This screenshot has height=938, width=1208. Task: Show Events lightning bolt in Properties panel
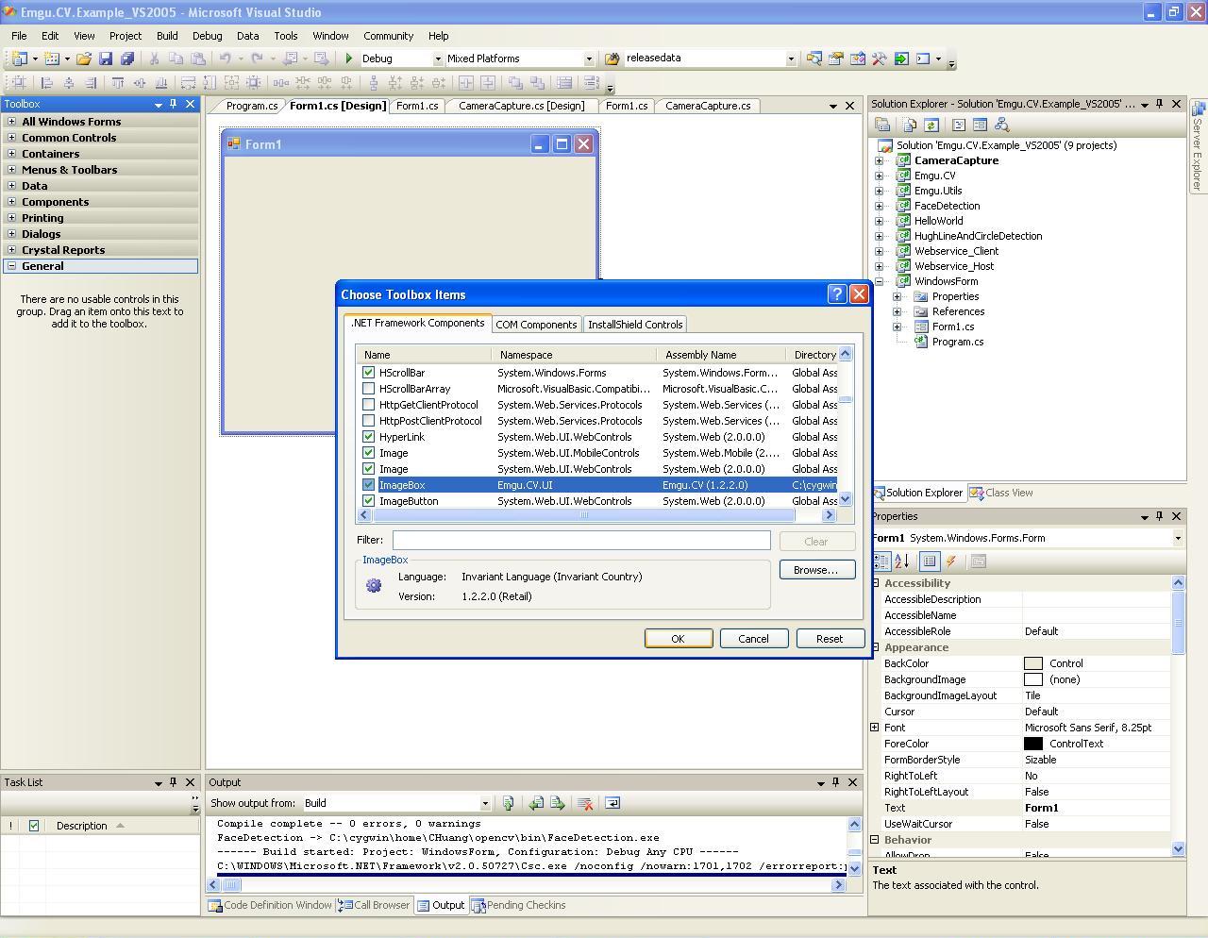pyautogui.click(x=951, y=561)
